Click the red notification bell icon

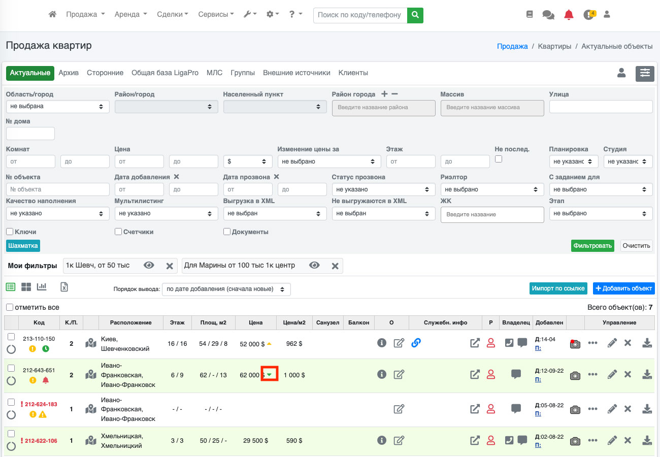pos(569,15)
